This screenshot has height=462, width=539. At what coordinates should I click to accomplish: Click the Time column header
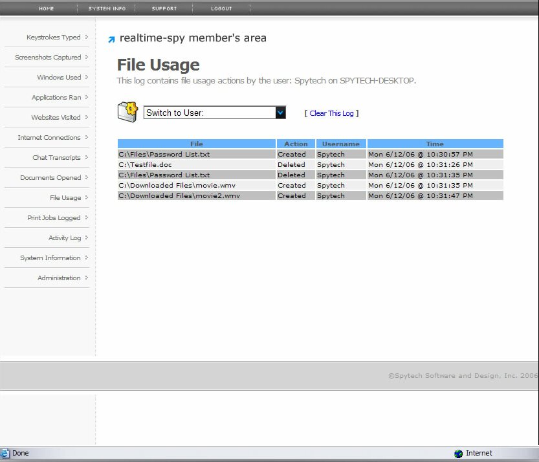click(435, 144)
